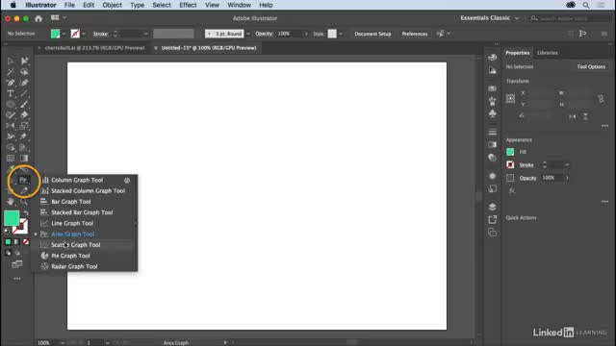Set paint mode to None
This screenshot has height=346, width=616.
[x=26, y=242]
